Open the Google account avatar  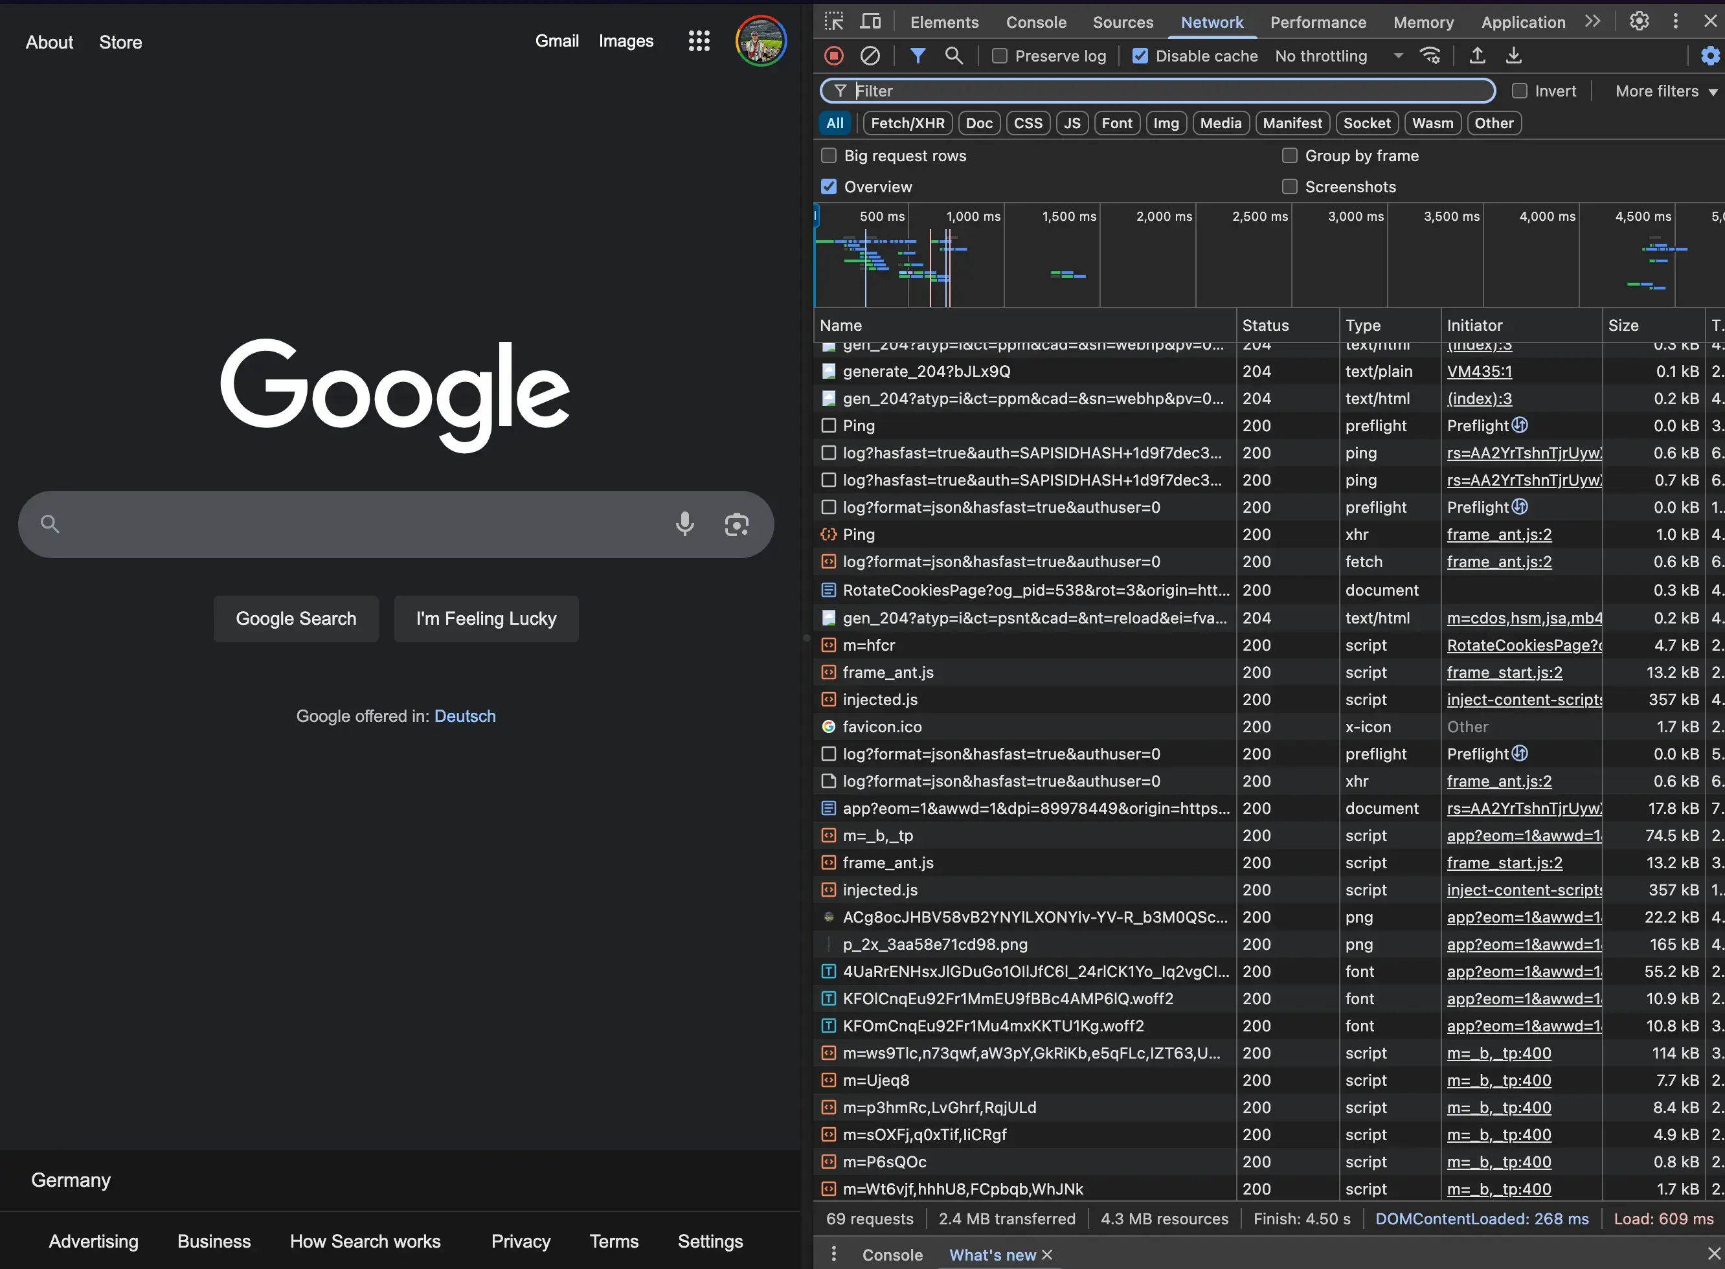(x=761, y=41)
